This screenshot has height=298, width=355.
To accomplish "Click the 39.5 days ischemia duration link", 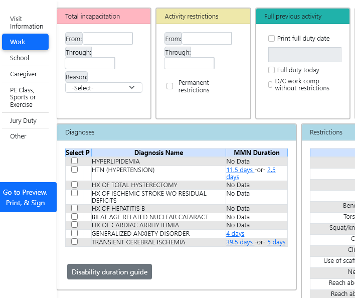I will click(x=239, y=242).
